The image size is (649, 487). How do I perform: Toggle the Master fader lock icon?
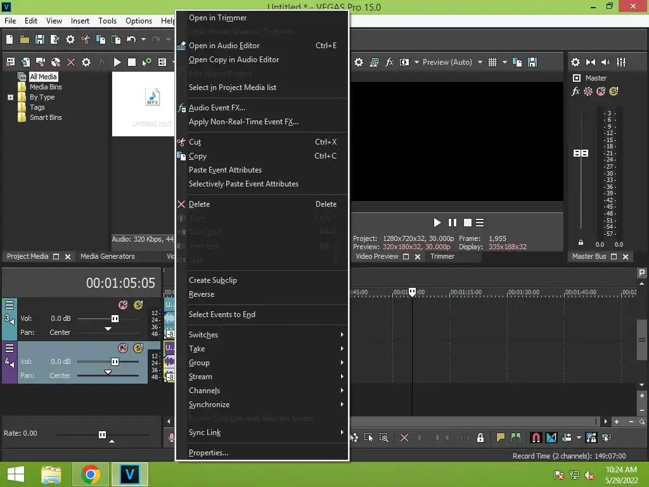point(581,242)
